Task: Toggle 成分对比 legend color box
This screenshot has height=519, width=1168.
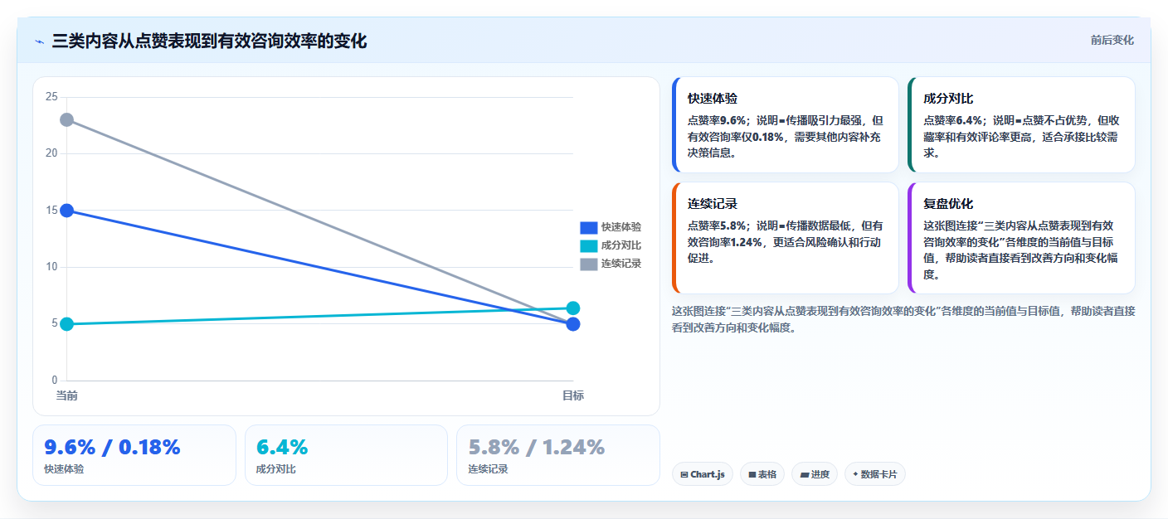Action: click(588, 245)
